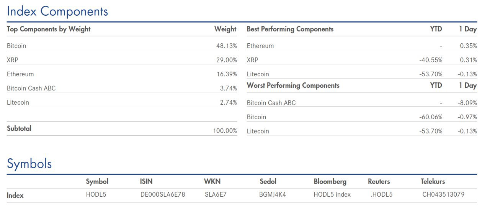
Task: Click the YTD header of best performers
Action: pos(436,29)
